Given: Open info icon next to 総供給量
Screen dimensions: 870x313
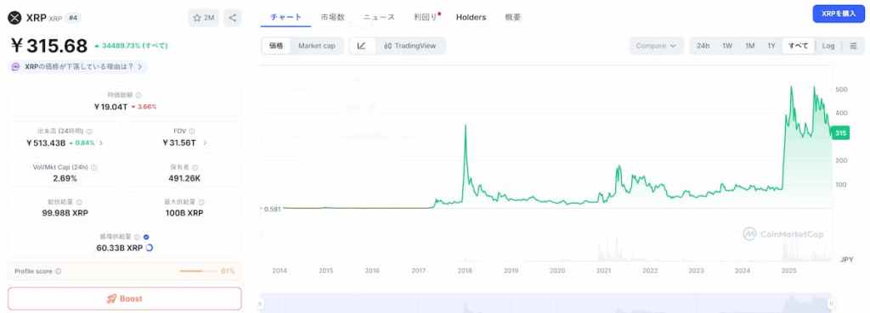Looking at the screenshot, I should (x=79, y=202).
